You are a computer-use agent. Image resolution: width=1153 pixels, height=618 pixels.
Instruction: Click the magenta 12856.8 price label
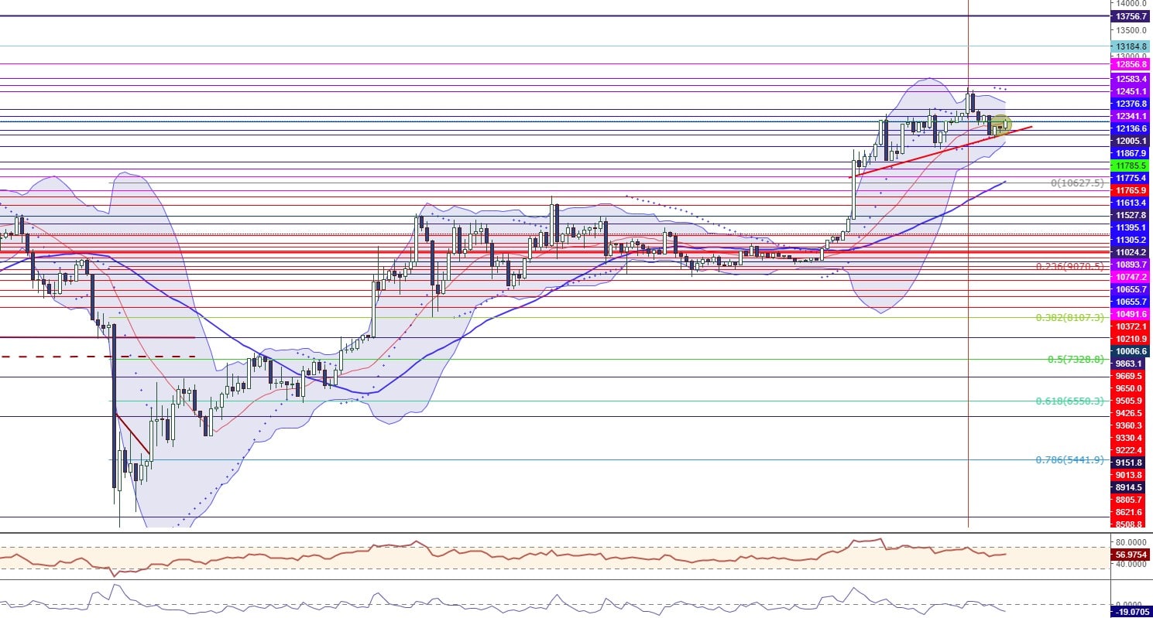pos(1131,65)
